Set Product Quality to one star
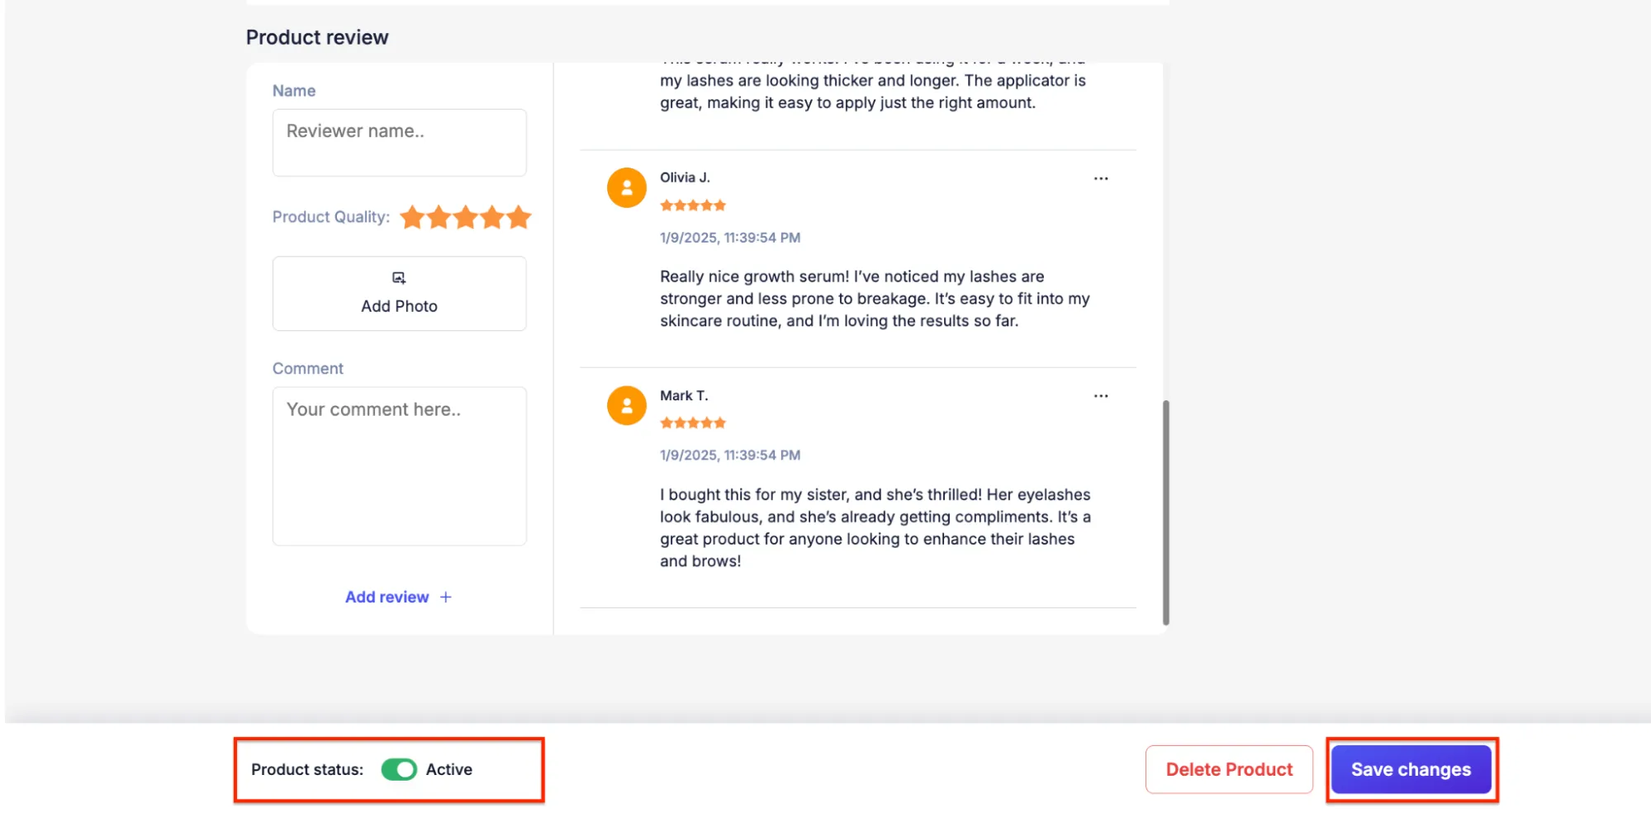The width and height of the screenshot is (1651, 822). (412, 217)
